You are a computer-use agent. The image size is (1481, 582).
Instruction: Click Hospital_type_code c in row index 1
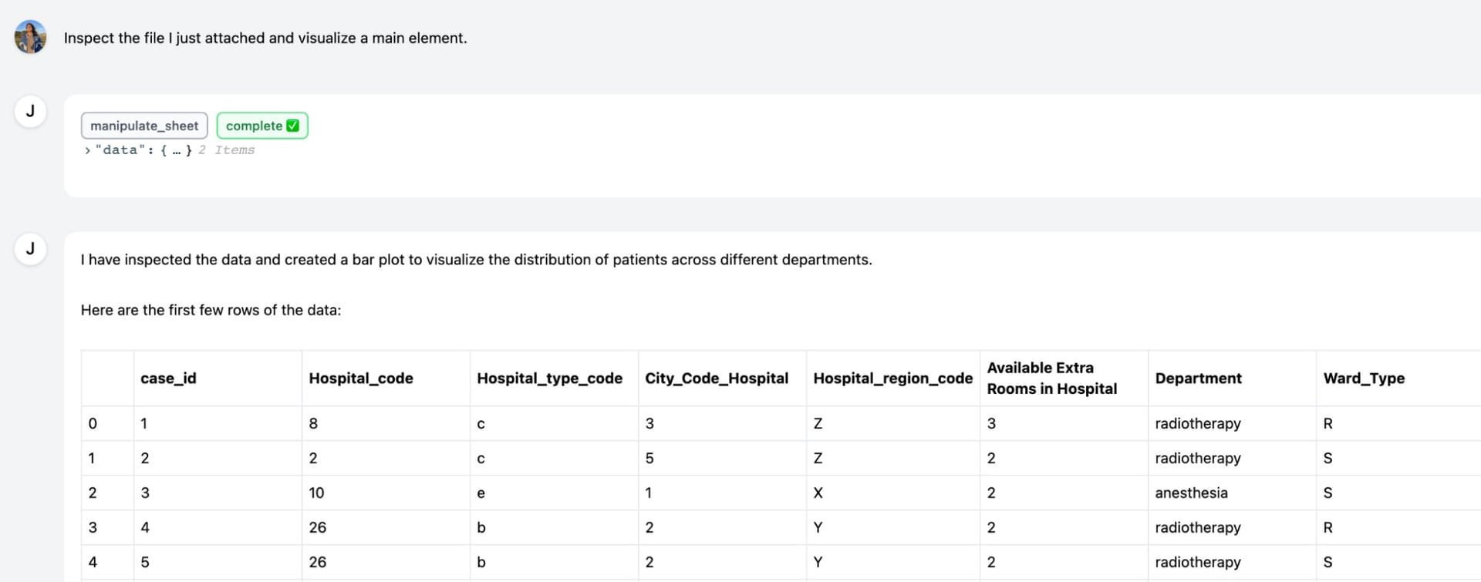pyautogui.click(x=554, y=459)
